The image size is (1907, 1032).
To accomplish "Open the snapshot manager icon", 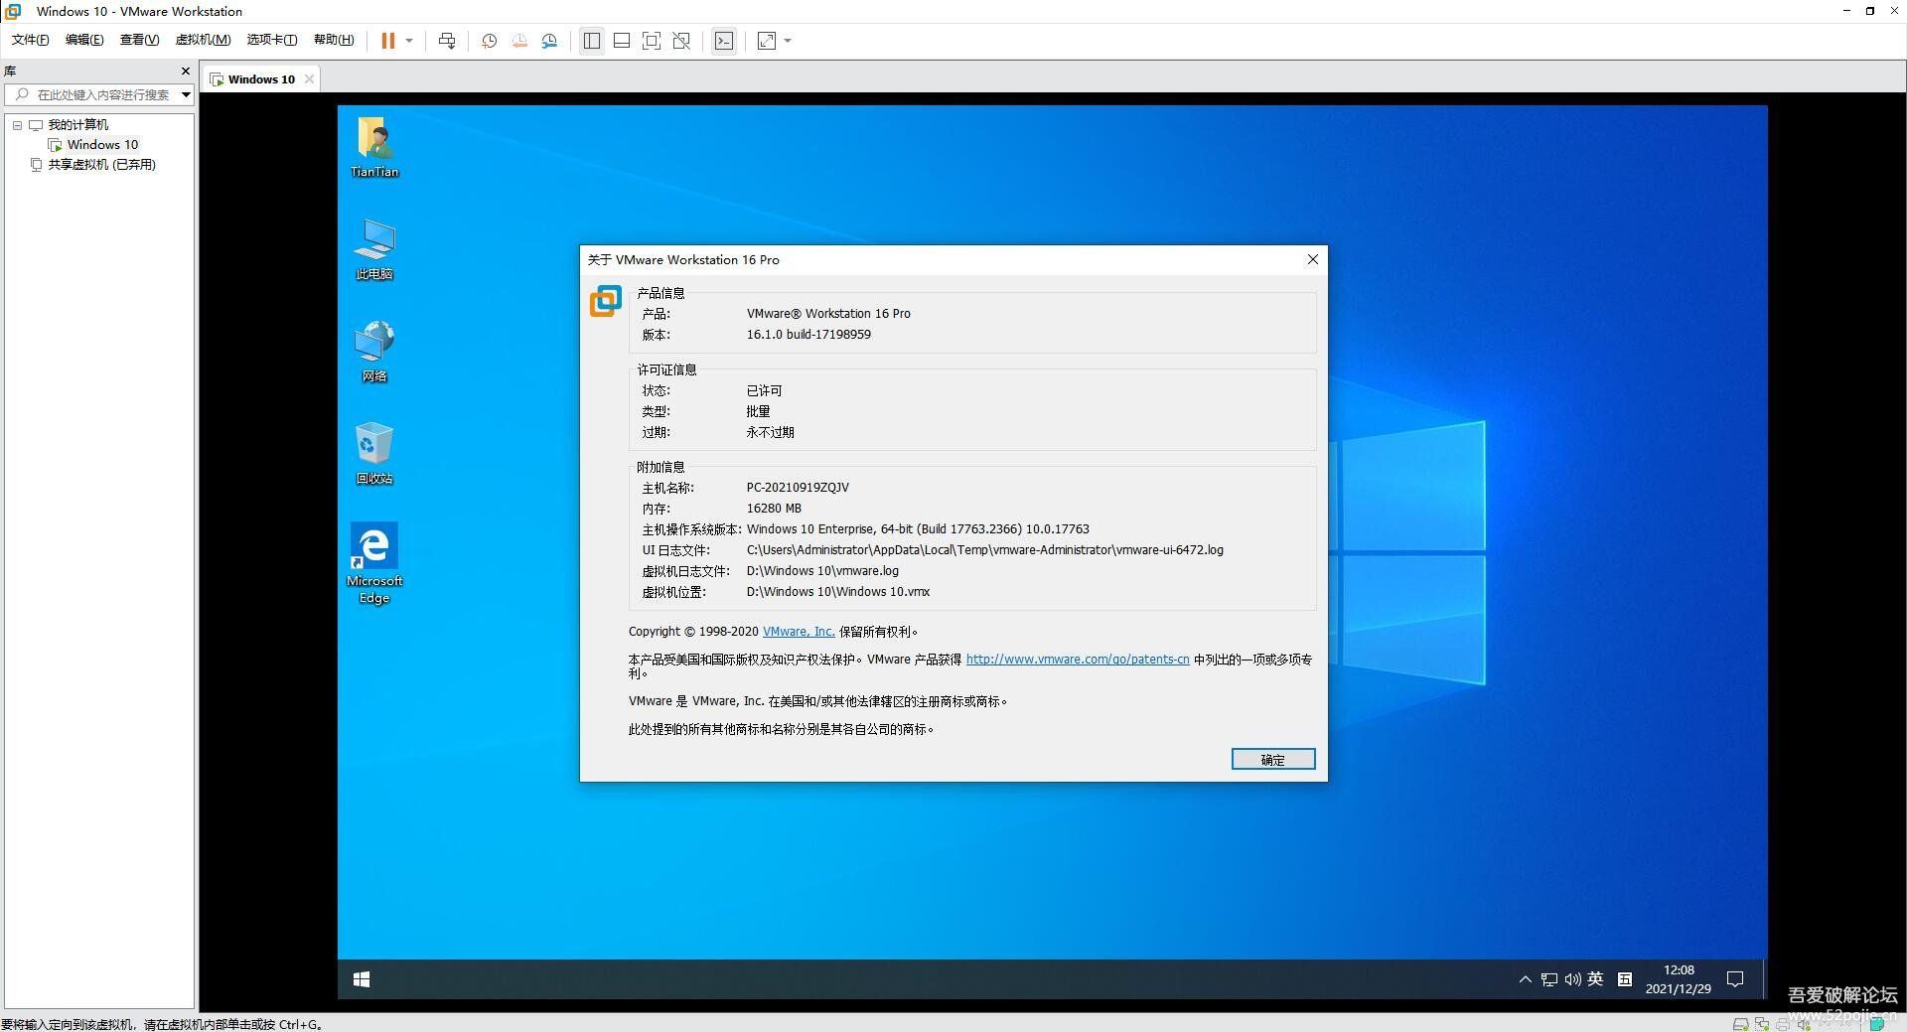I will 549,41.
